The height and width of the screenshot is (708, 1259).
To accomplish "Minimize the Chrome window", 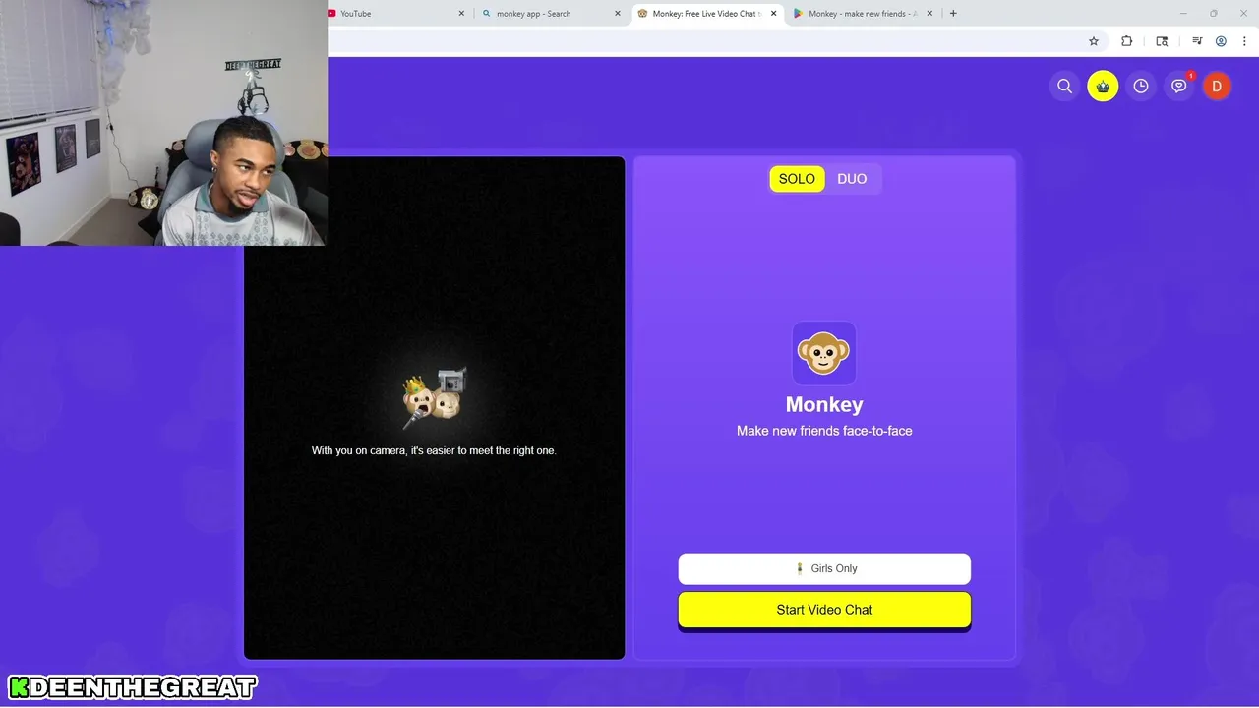I will coord(1183,14).
